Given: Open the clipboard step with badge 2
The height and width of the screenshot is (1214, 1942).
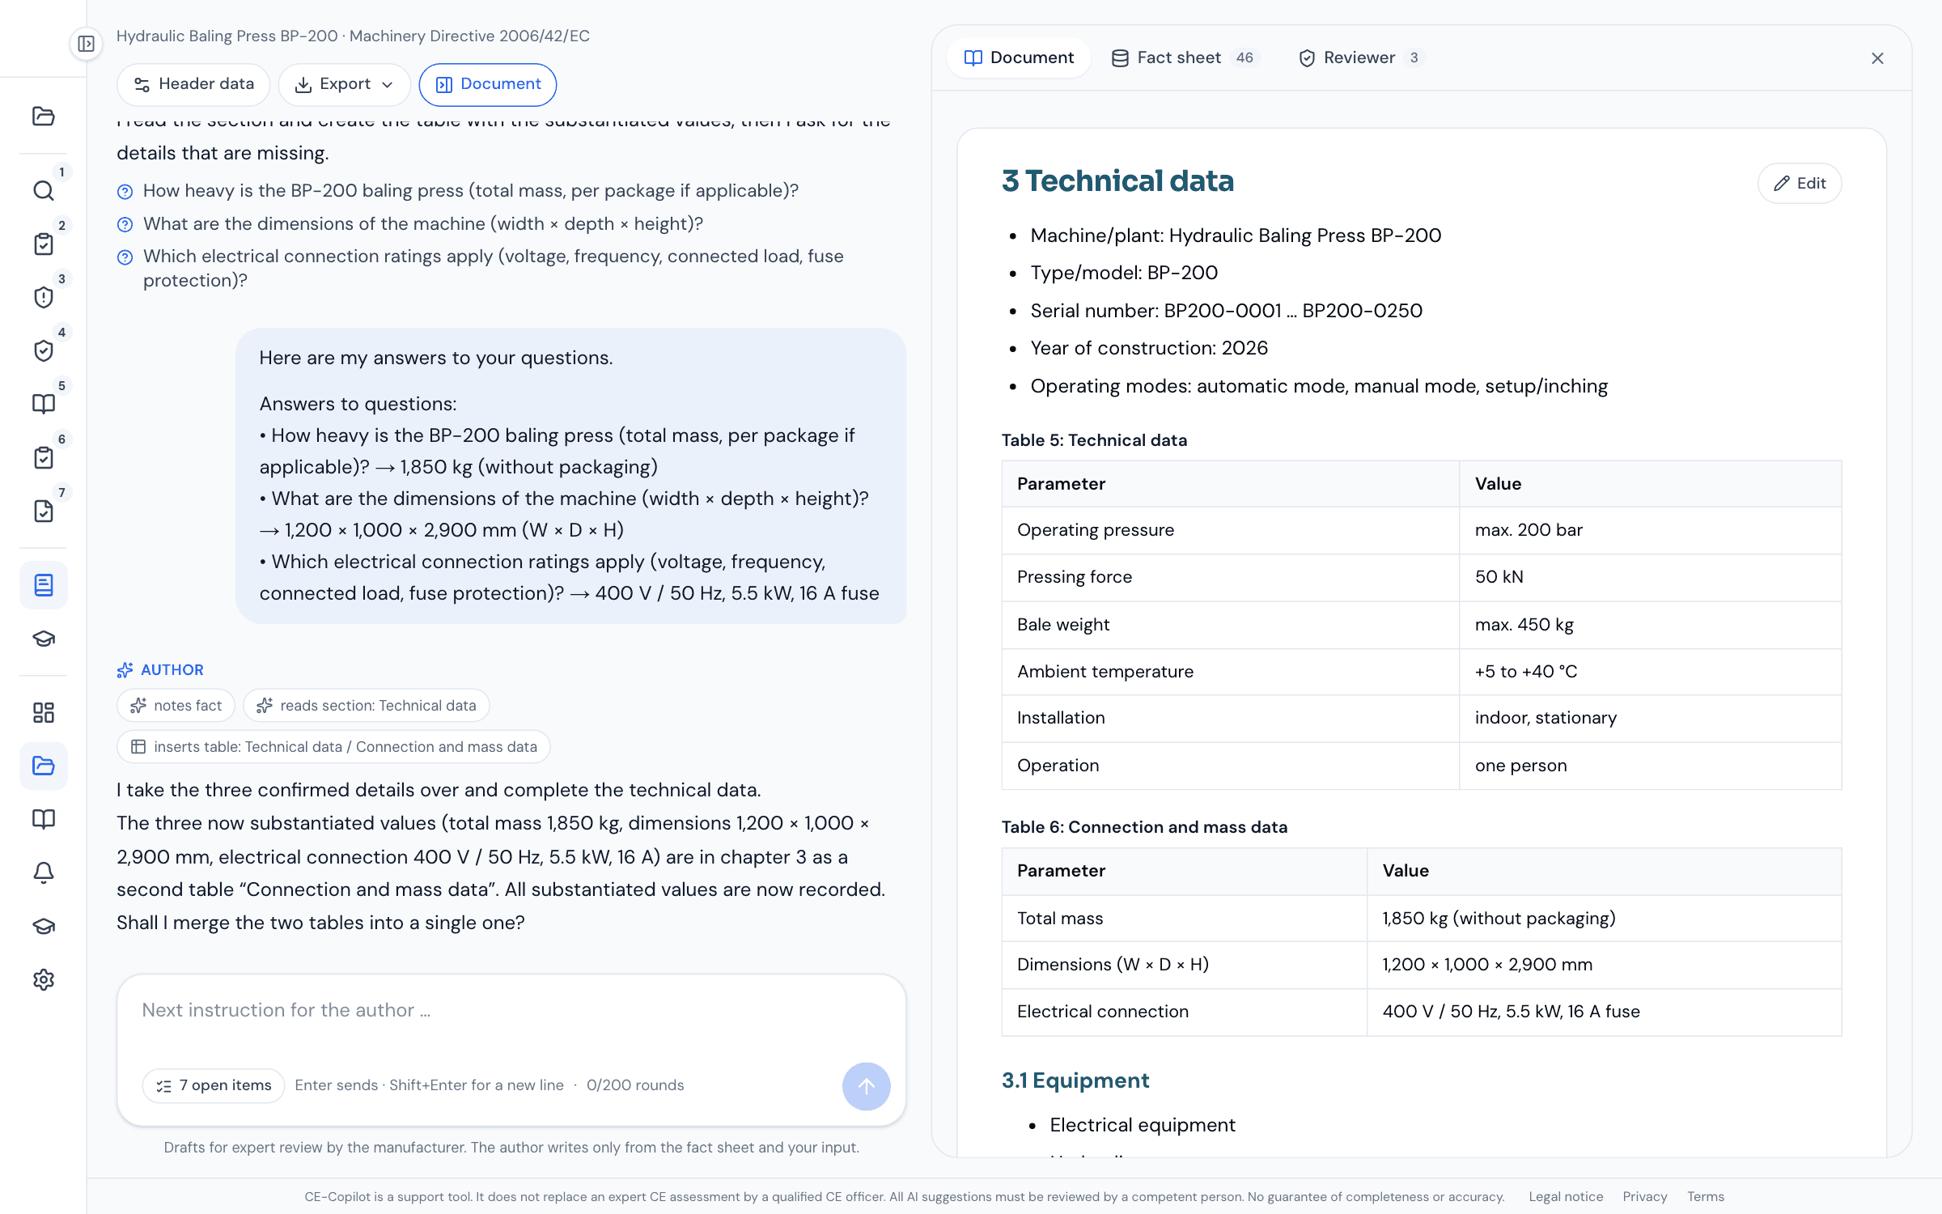Looking at the screenshot, I should pyautogui.click(x=44, y=244).
